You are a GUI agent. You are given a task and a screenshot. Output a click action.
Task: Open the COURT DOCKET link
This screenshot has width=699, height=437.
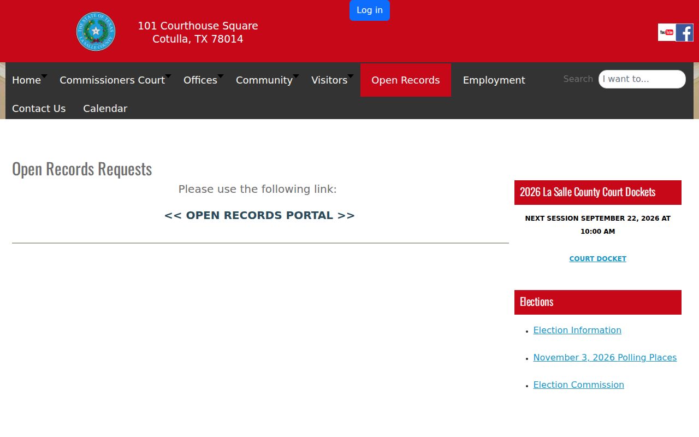(x=598, y=259)
